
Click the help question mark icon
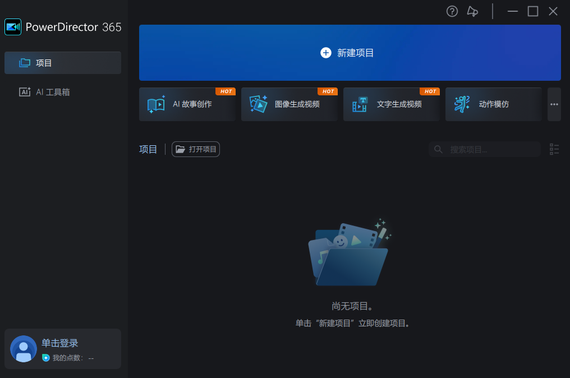click(x=452, y=11)
